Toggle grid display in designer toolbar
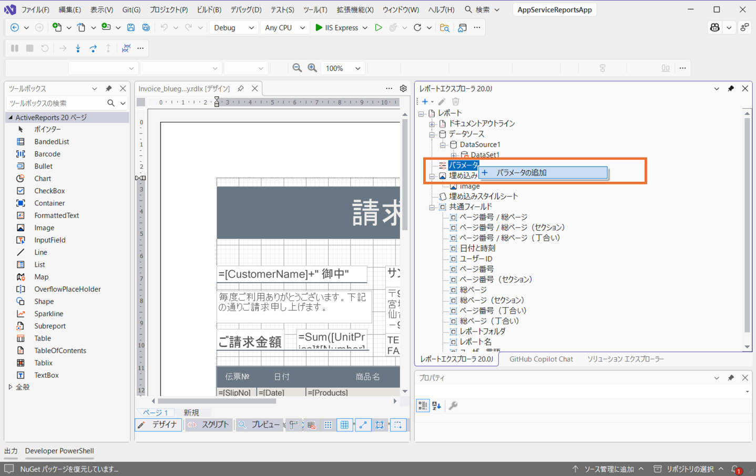Viewport: 756px width, 476px height. [x=344, y=425]
